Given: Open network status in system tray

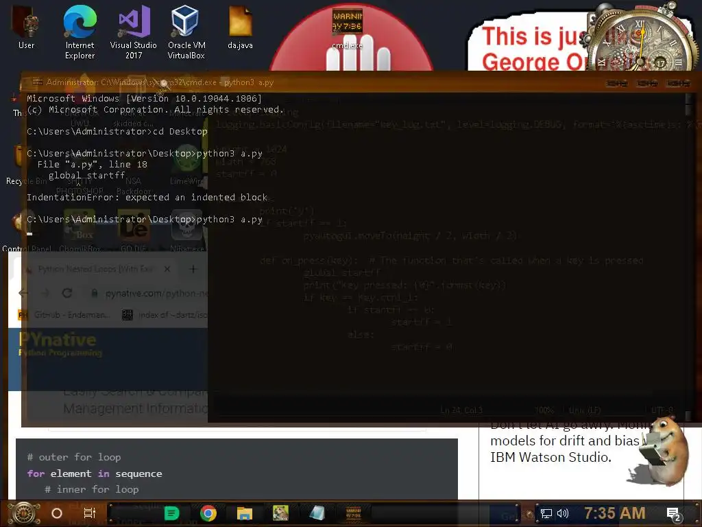Looking at the screenshot, I should pyautogui.click(x=546, y=513).
